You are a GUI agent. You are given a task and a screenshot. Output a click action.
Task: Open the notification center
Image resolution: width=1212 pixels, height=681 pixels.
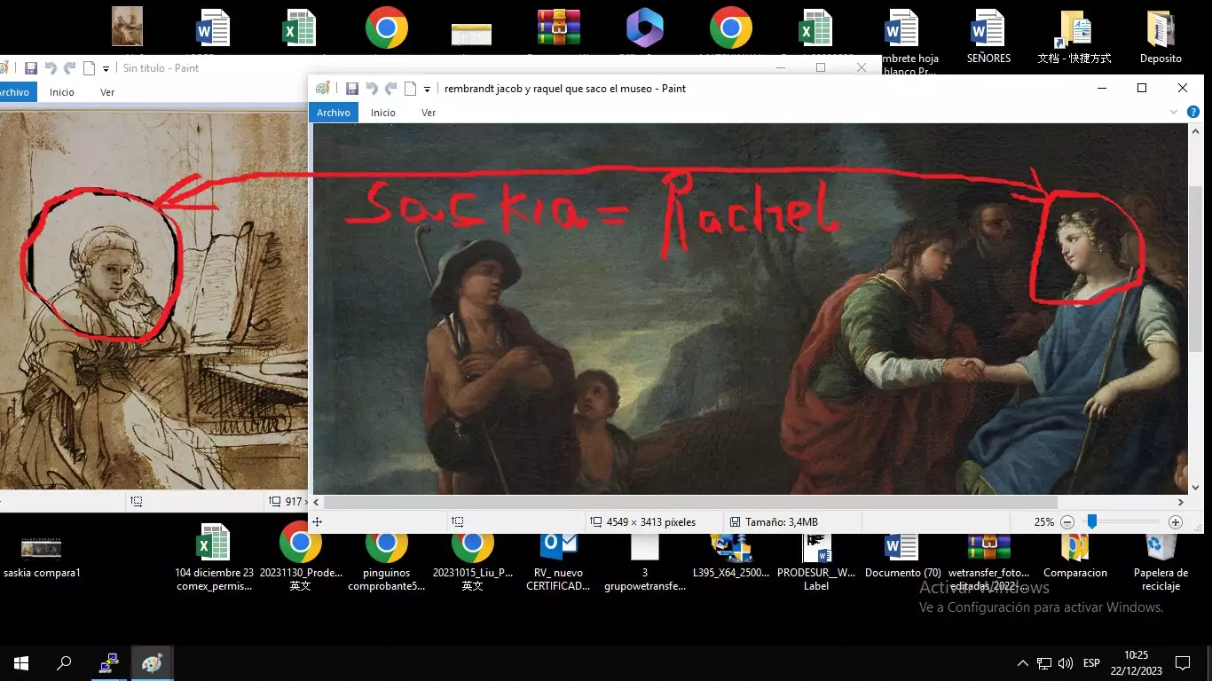1182,663
